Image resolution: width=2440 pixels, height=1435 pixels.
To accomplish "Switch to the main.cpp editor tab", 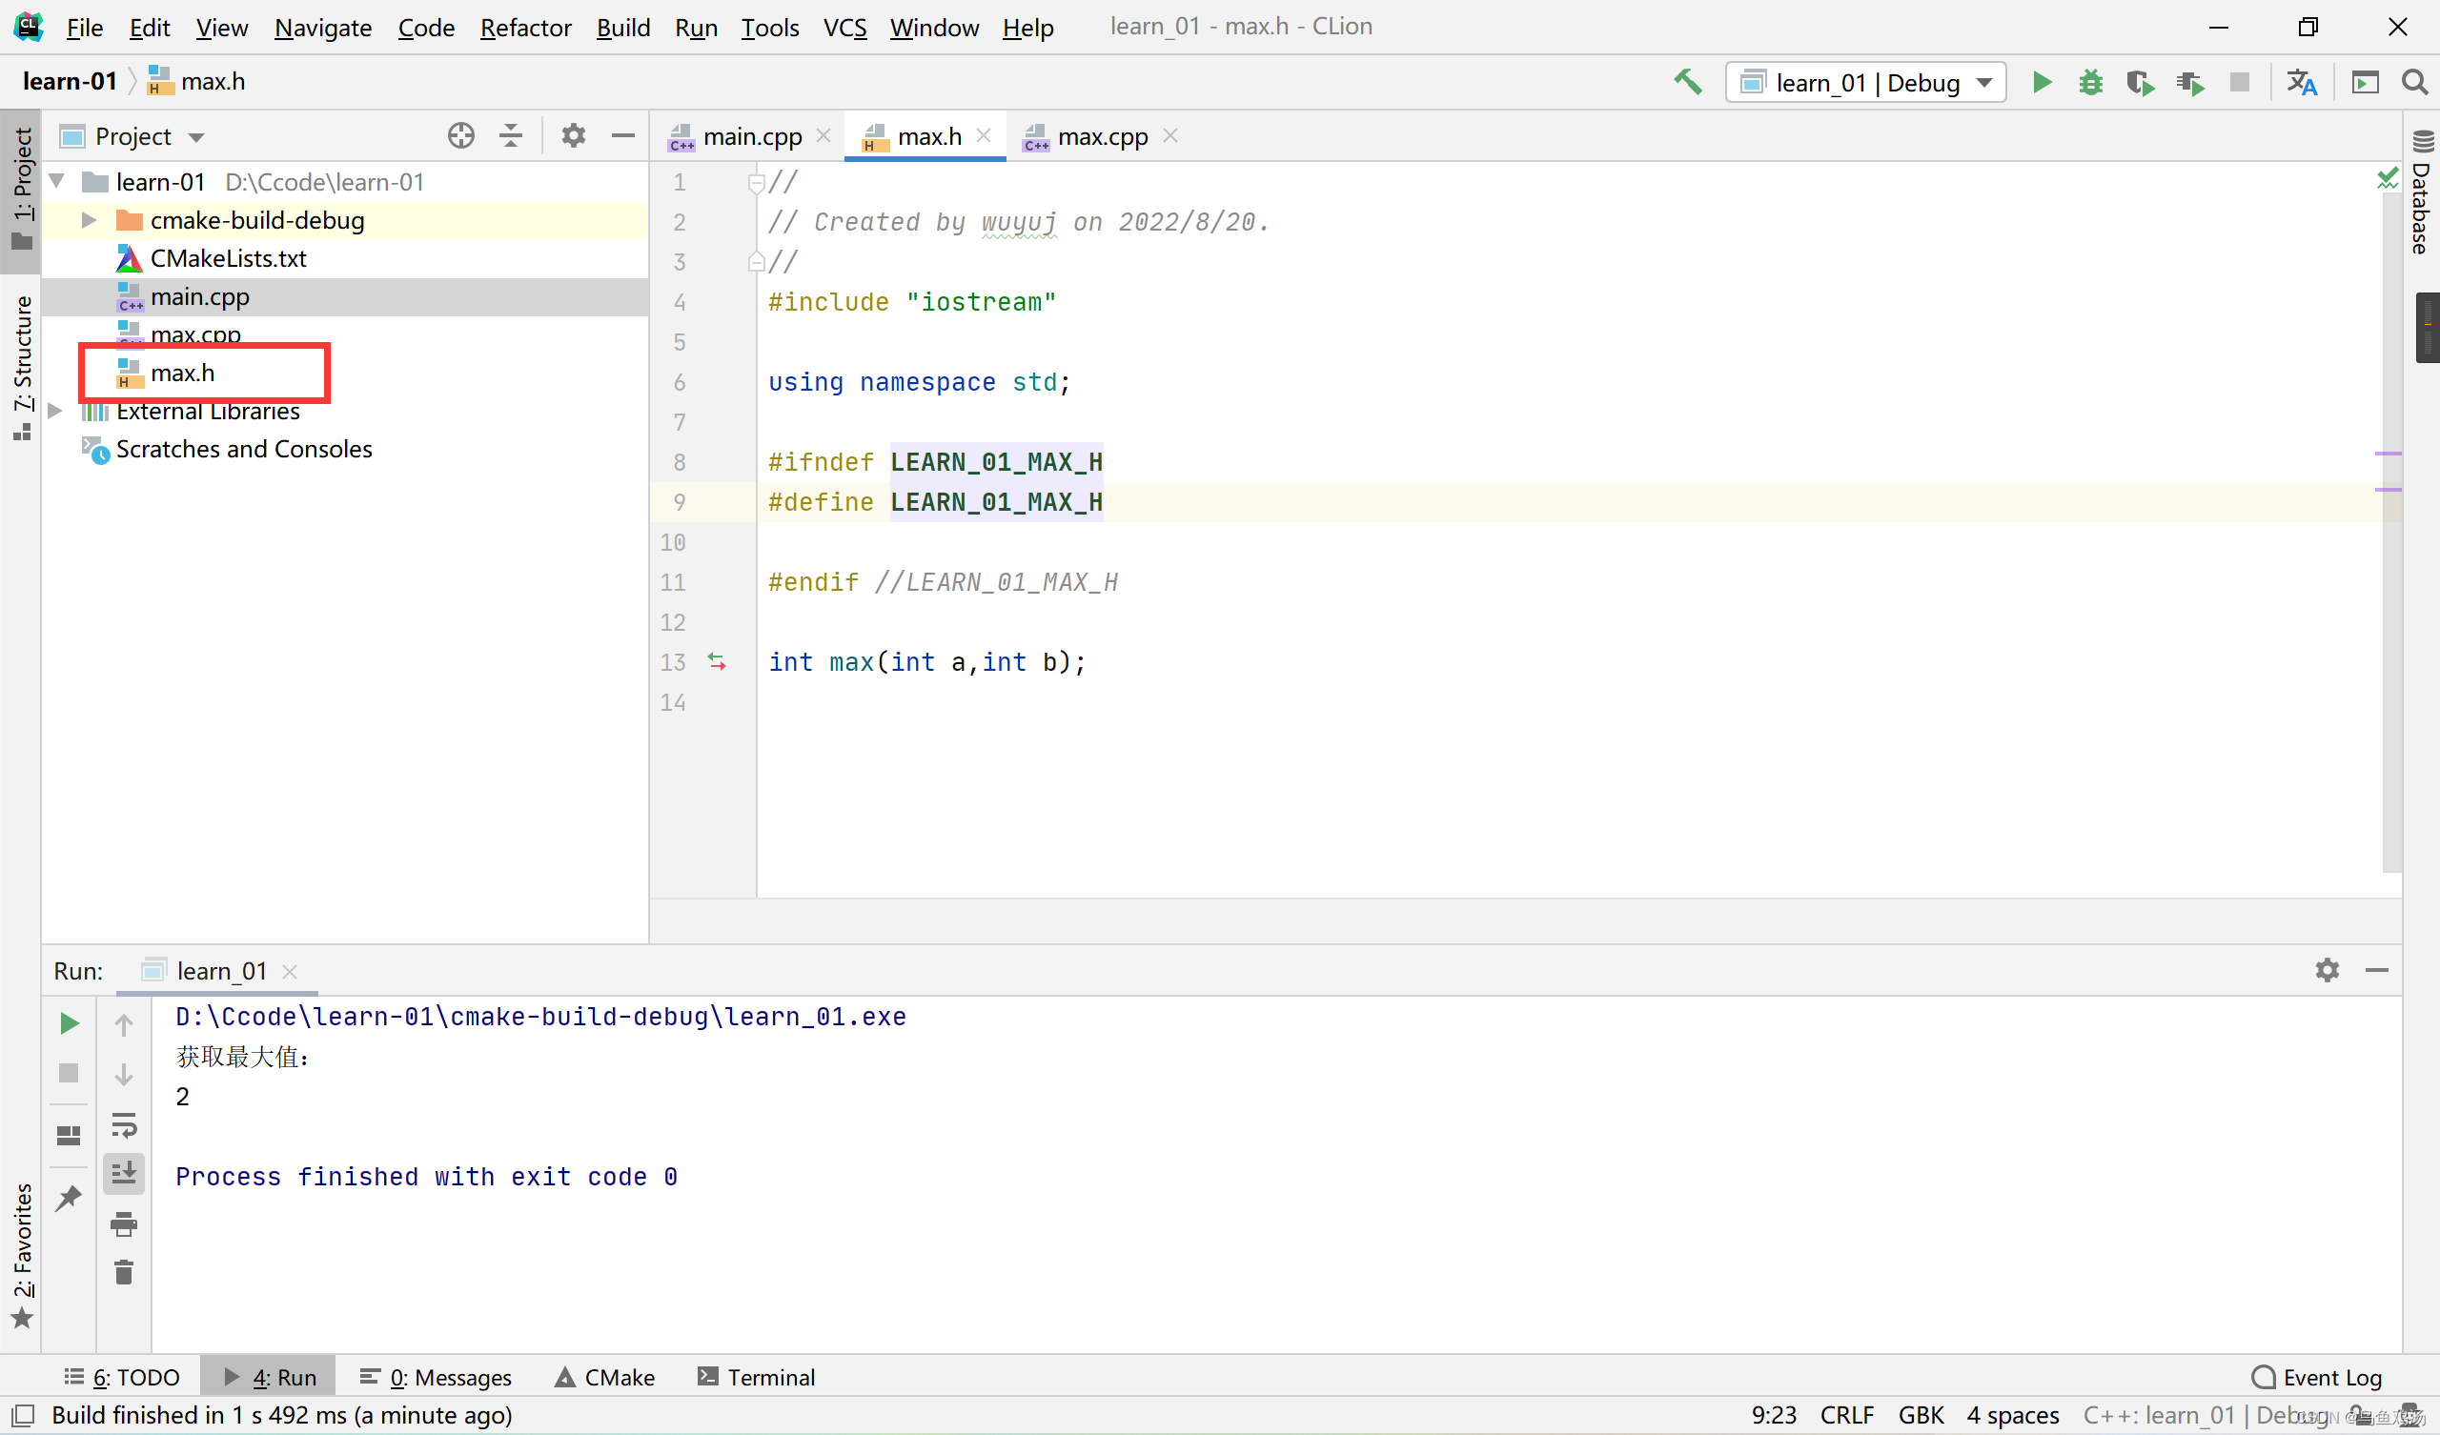I will coord(751,135).
